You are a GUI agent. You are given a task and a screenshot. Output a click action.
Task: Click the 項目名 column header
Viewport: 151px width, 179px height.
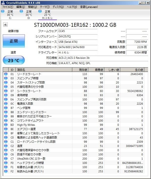tap(44, 70)
